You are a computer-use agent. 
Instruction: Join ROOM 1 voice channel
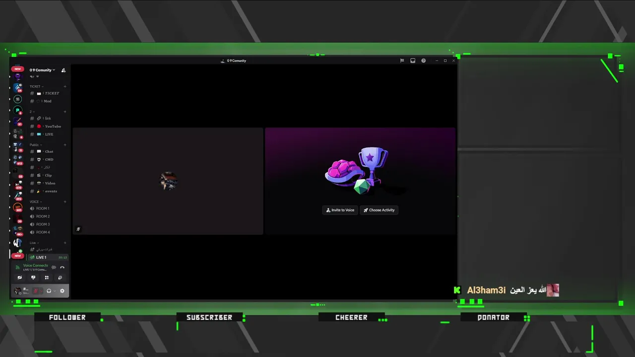(48, 209)
